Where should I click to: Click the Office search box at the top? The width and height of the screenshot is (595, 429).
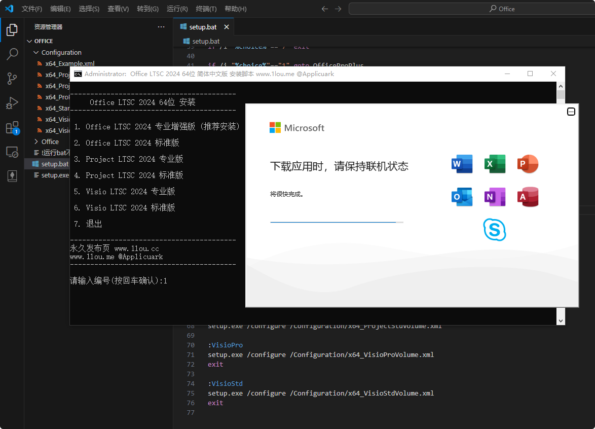coord(502,8)
